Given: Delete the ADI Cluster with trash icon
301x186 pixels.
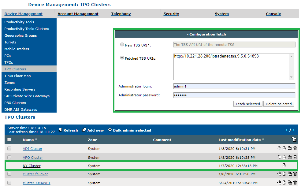Looking at the screenshot, I should [295, 148].
